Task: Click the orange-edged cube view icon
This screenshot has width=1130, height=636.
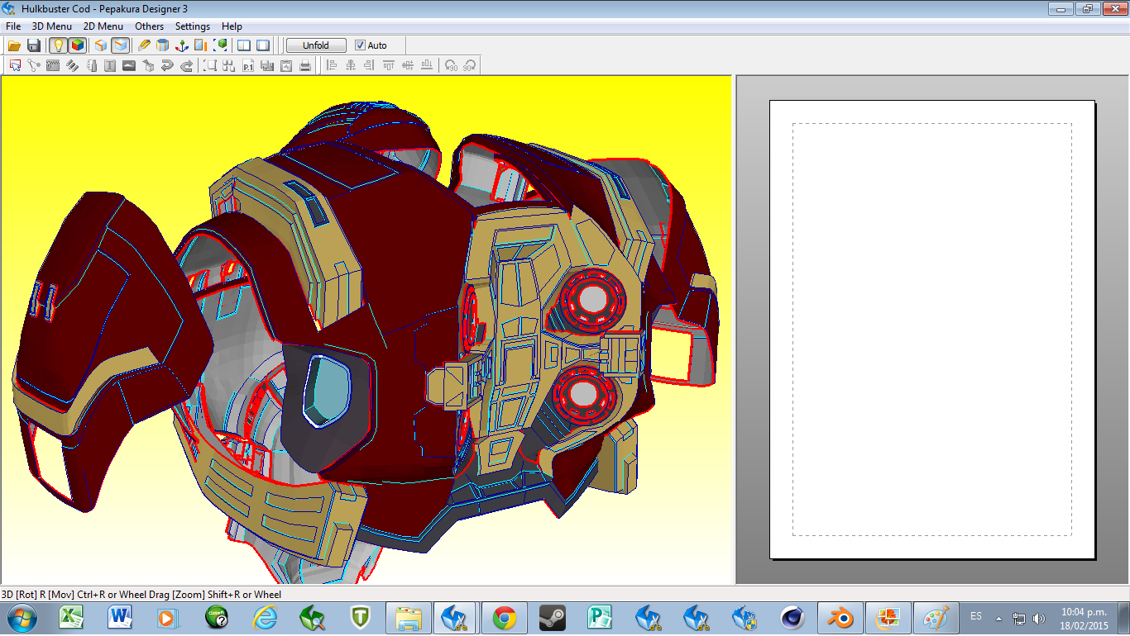Action: pos(101,45)
